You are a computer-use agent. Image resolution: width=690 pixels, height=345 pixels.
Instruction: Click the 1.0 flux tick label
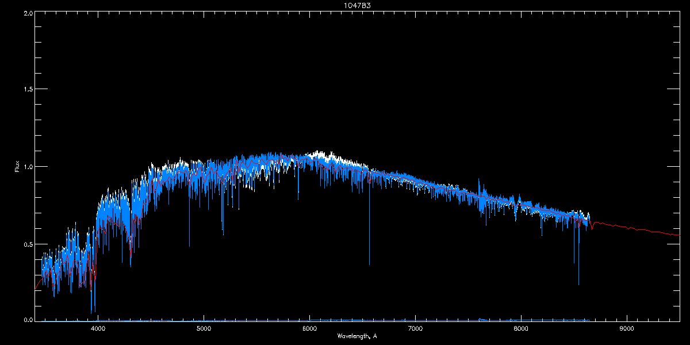(28, 167)
